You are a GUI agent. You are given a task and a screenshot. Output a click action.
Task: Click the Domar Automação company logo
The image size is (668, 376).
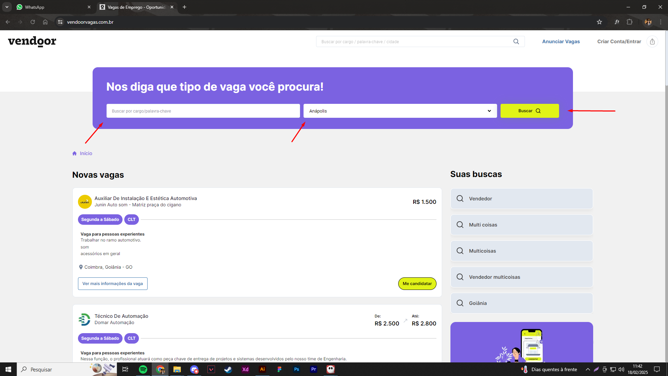(85, 319)
